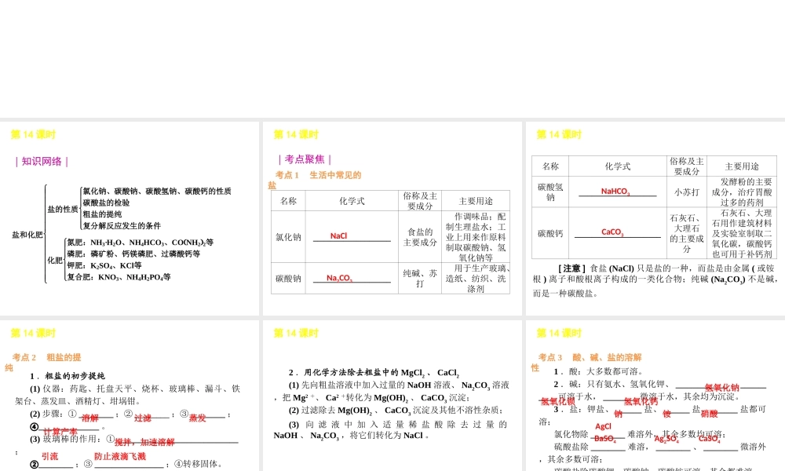
Task: Click the 考点1 生活中常见的盐 heading
Action: (x=315, y=180)
